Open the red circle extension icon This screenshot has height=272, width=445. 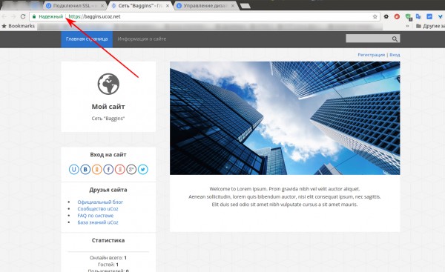click(397, 16)
